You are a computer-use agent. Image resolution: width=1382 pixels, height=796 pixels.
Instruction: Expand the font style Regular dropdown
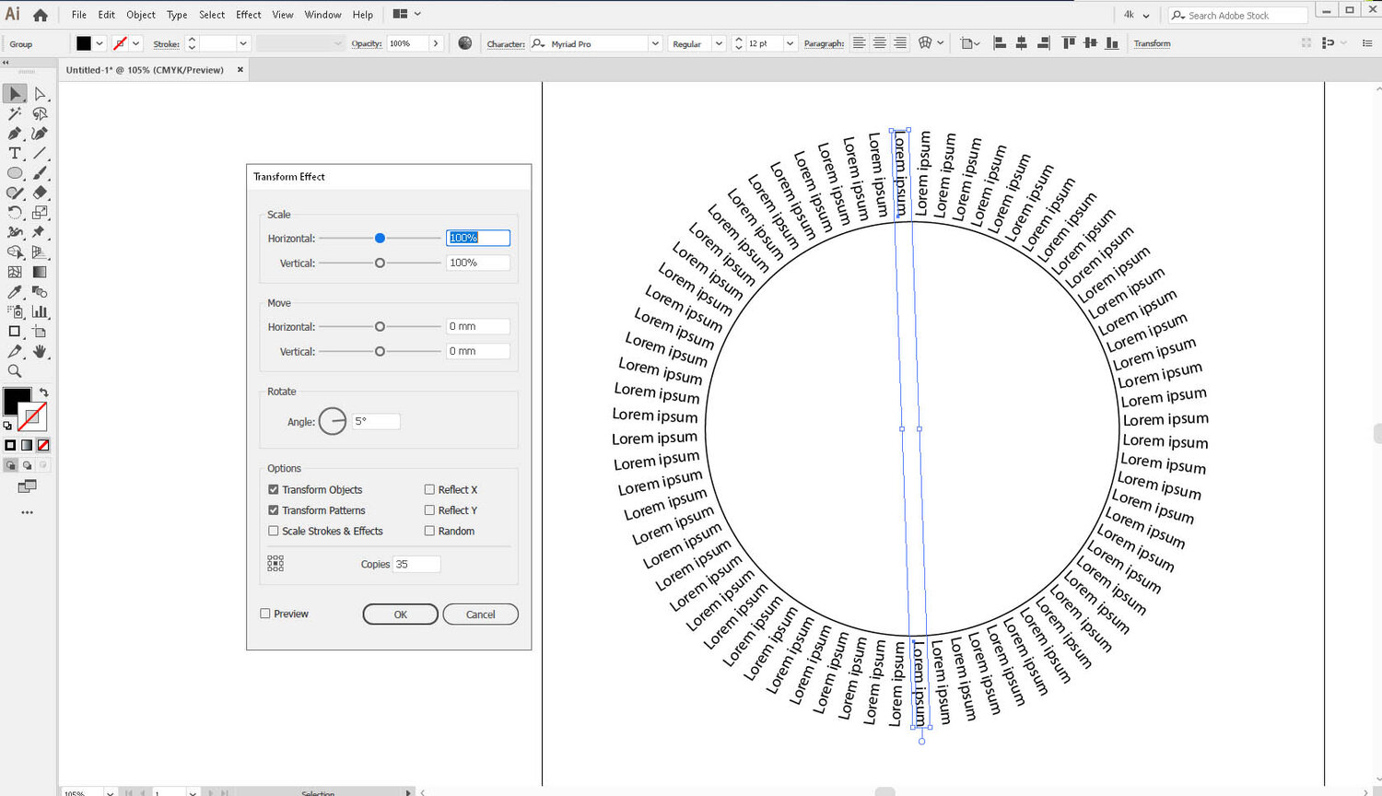[719, 43]
